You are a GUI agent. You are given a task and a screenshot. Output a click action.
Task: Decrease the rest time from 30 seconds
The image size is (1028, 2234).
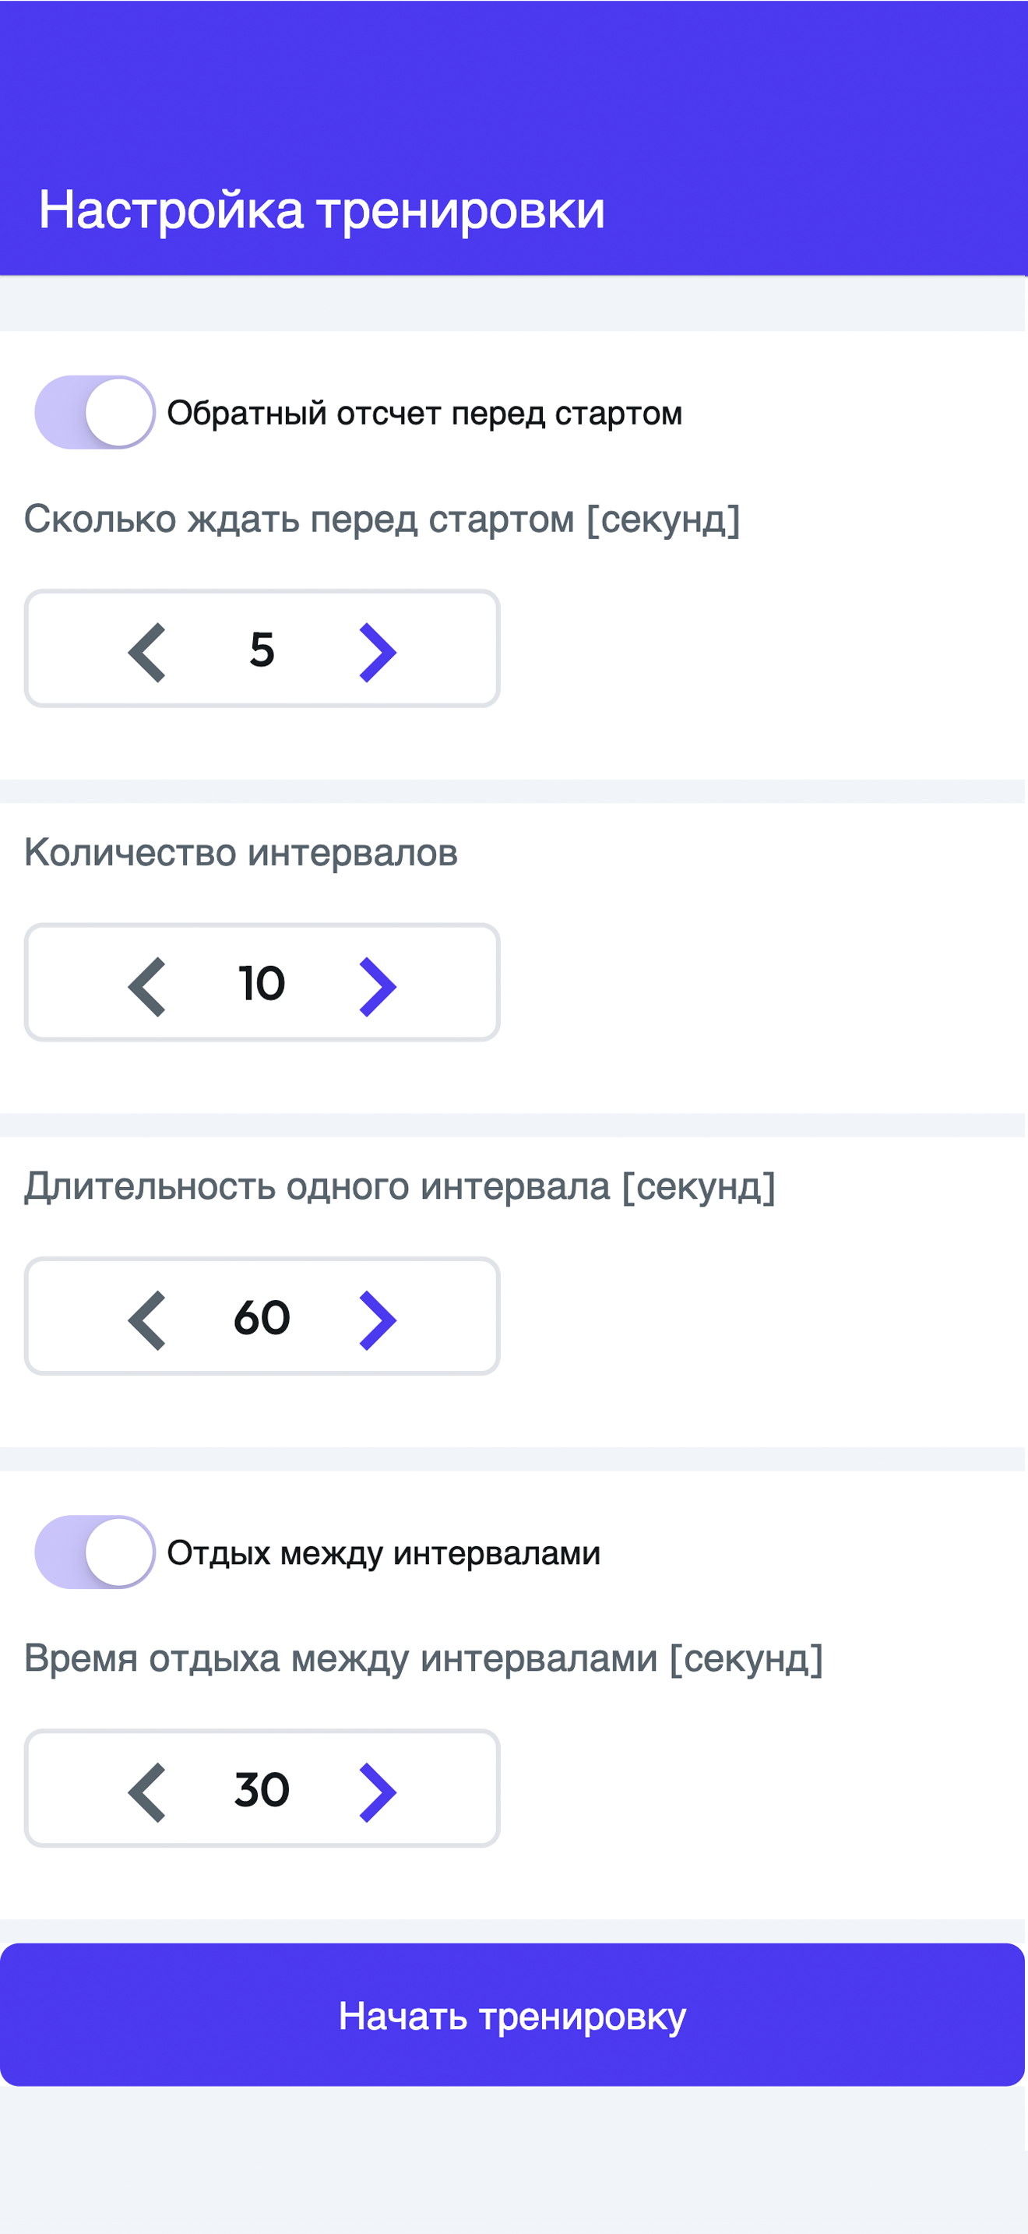pyautogui.click(x=146, y=1789)
